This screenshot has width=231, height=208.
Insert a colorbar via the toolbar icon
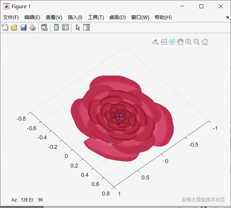pyautogui.click(x=56, y=27)
